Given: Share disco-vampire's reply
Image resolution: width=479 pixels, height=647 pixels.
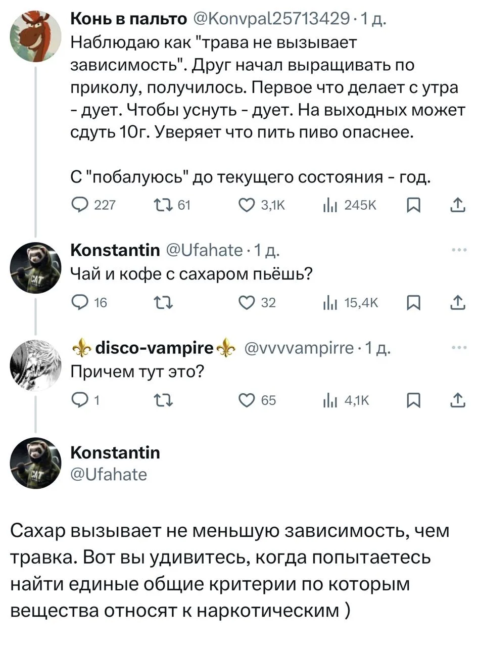Looking at the screenshot, I should [x=457, y=400].
